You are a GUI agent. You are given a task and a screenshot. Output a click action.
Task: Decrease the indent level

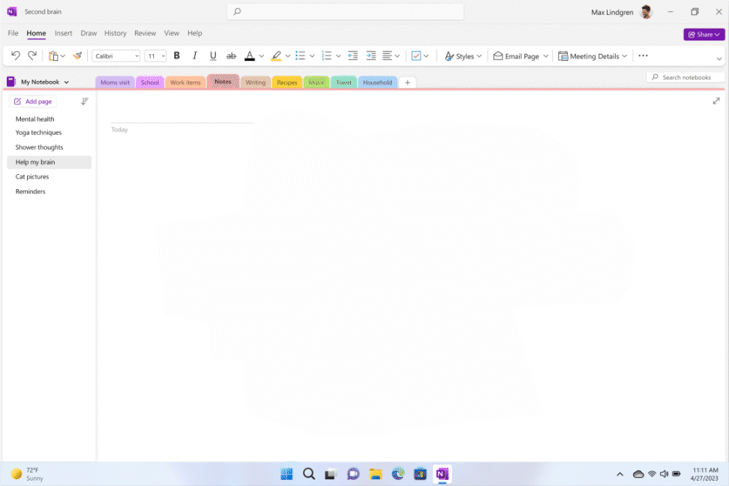pos(353,55)
